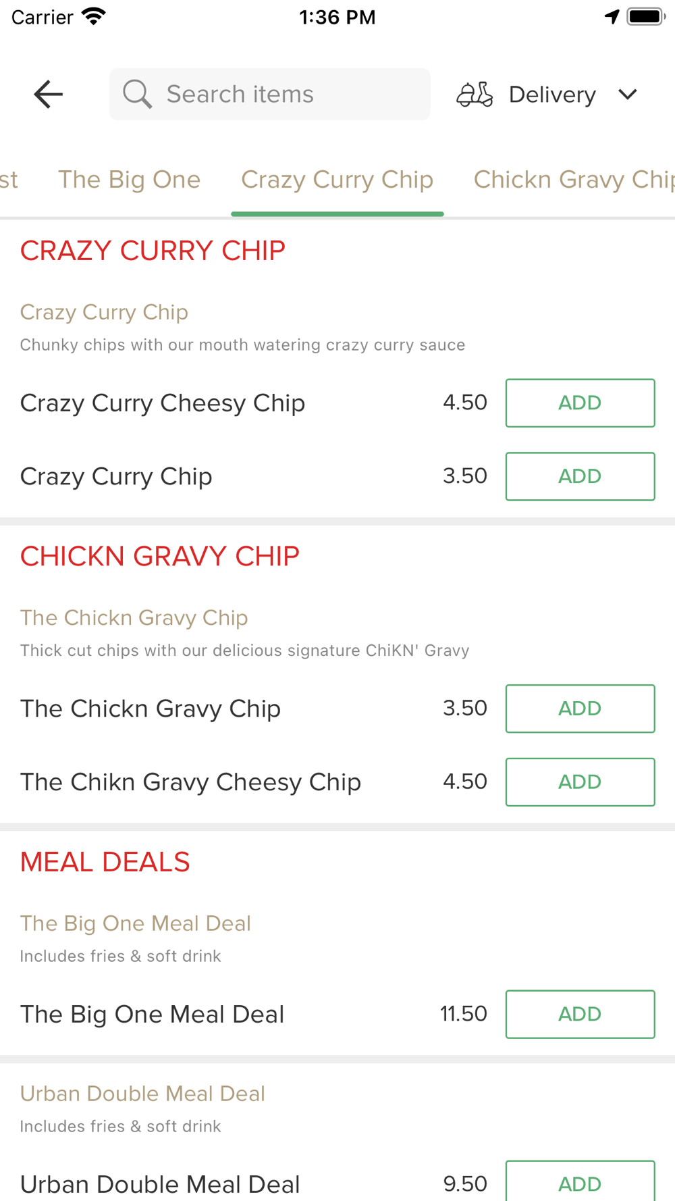Expand the Delivery dropdown chevron

point(628,95)
